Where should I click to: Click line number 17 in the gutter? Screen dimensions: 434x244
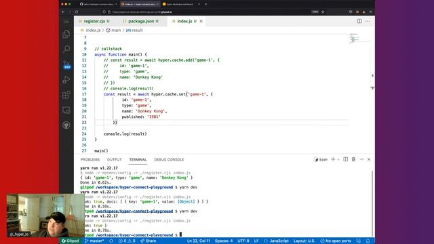click(x=84, y=94)
